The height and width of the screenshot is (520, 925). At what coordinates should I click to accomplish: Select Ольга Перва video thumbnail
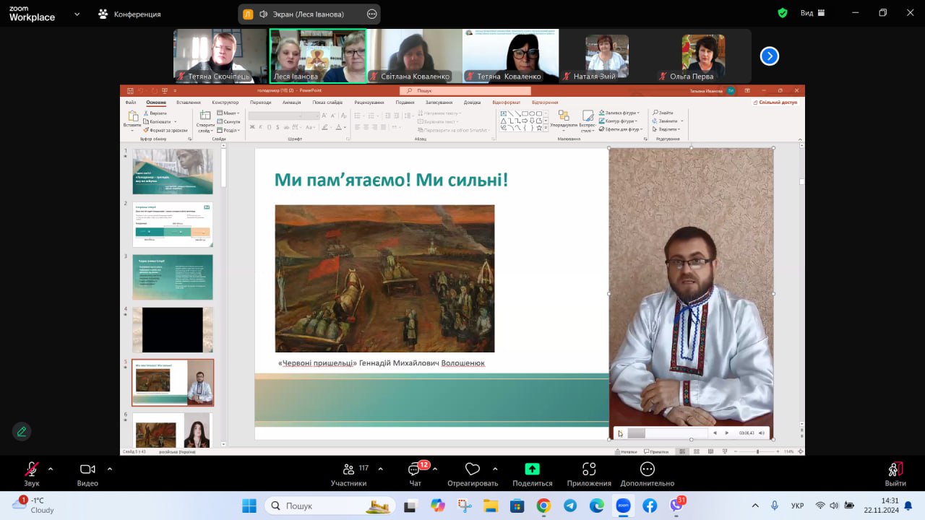703,56
